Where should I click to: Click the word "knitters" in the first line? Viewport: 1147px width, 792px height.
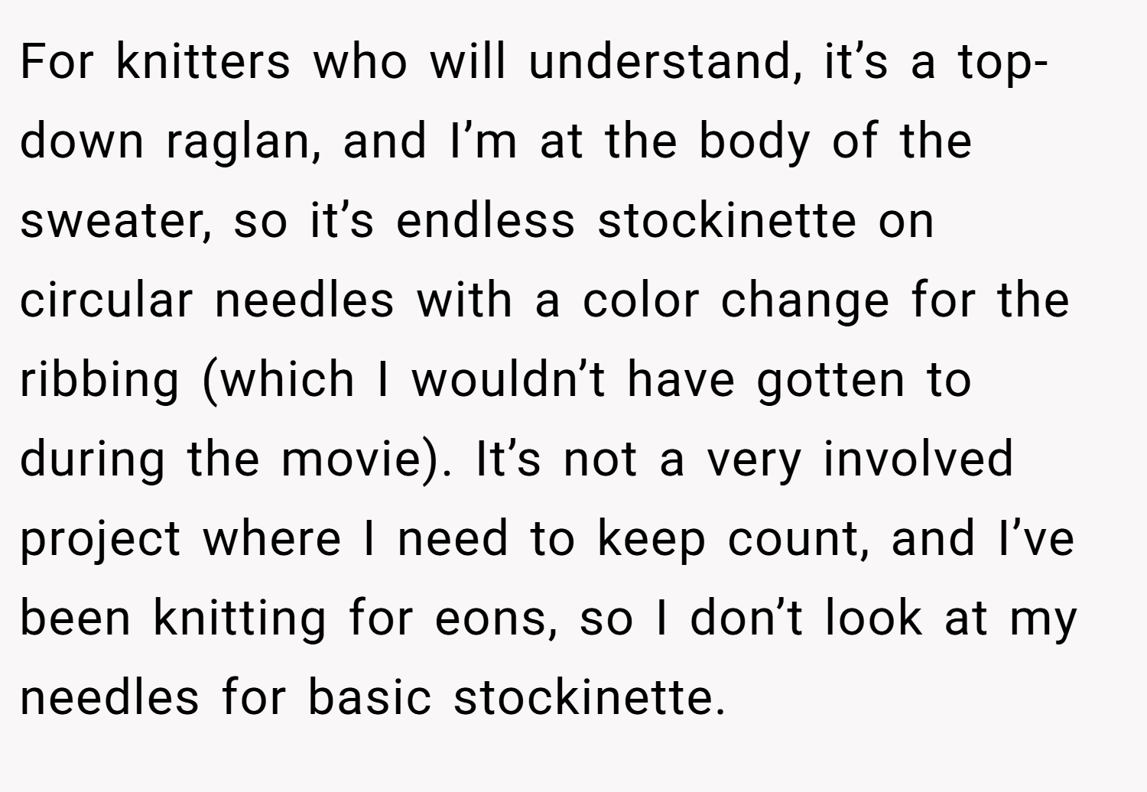click(203, 61)
